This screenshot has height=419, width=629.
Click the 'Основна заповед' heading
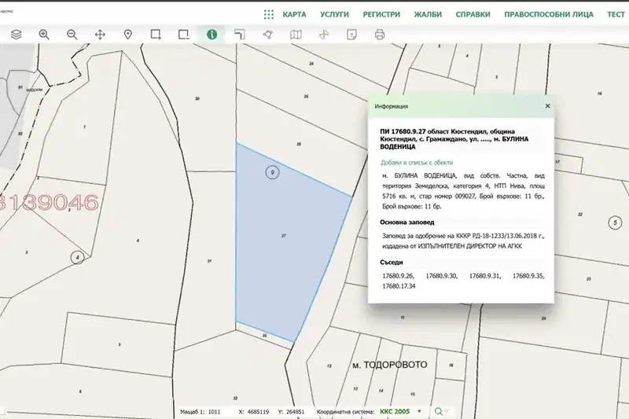click(x=407, y=222)
